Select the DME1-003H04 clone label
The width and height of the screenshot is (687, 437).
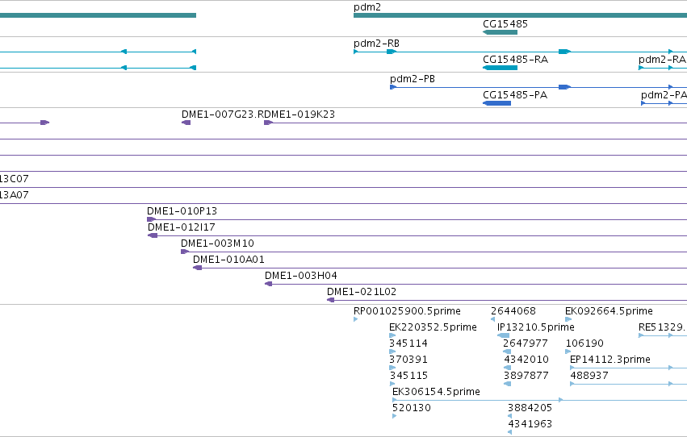click(300, 276)
